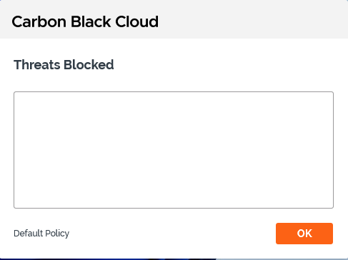The height and width of the screenshot is (260, 348).
Task: Click the word Blocked in the heading
Action: (x=89, y=65)
